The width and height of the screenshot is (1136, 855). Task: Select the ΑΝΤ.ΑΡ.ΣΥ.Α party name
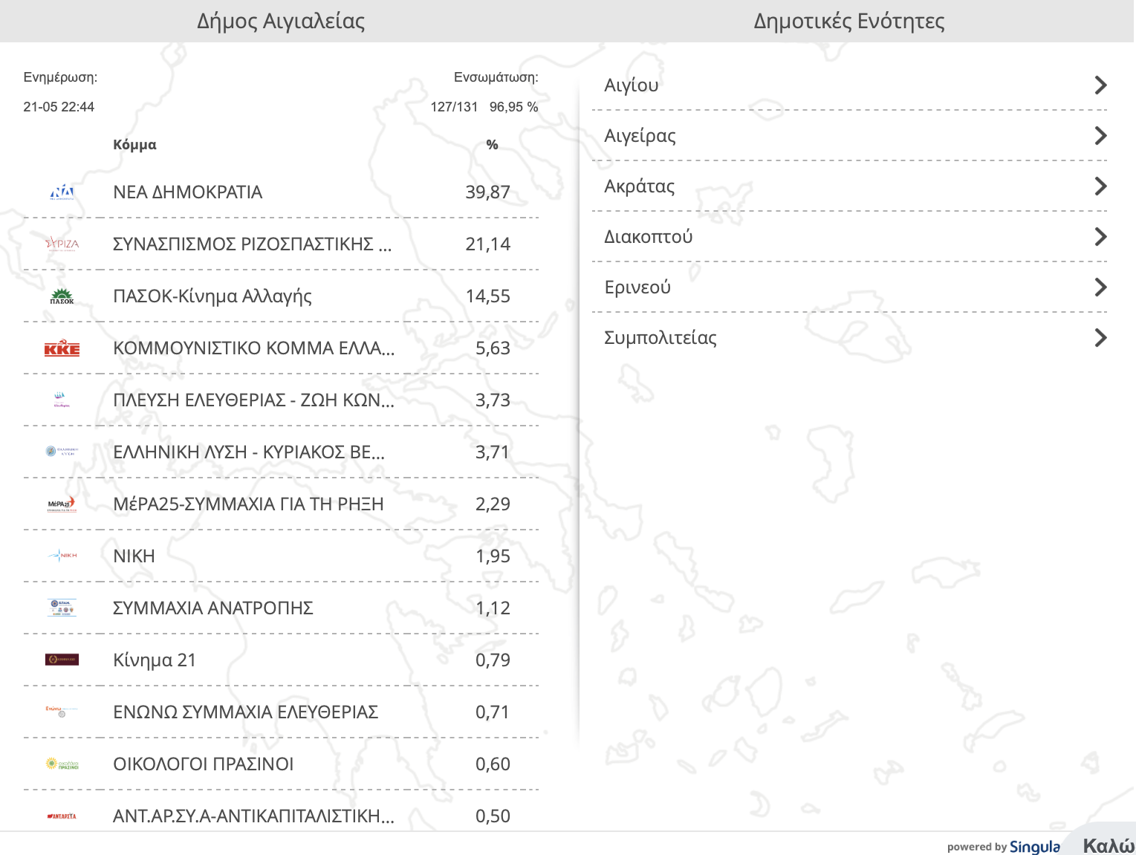[254, 816]
